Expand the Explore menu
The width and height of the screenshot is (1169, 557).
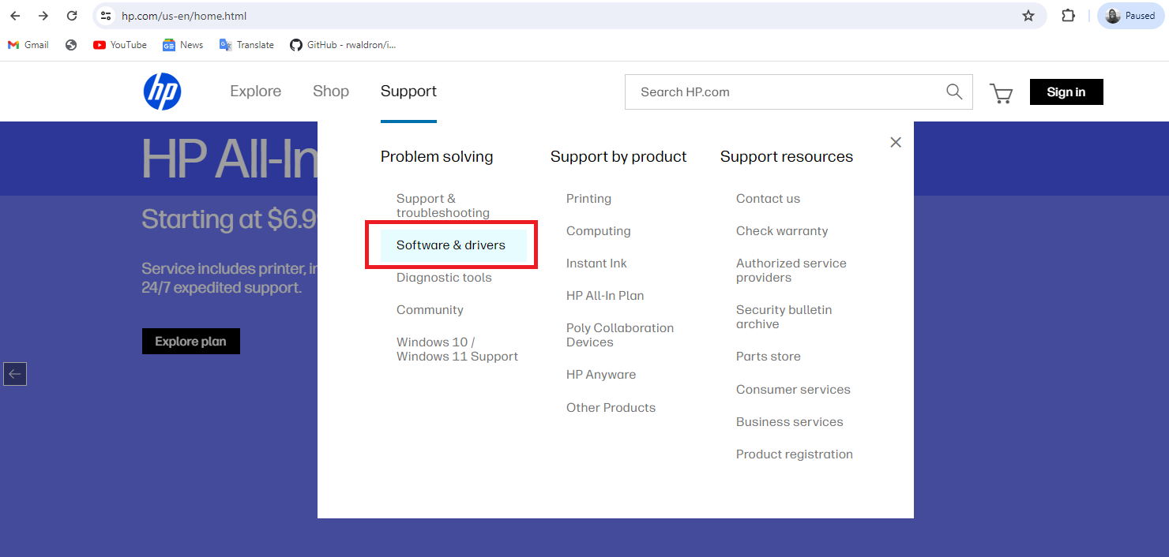pos(255,92)
